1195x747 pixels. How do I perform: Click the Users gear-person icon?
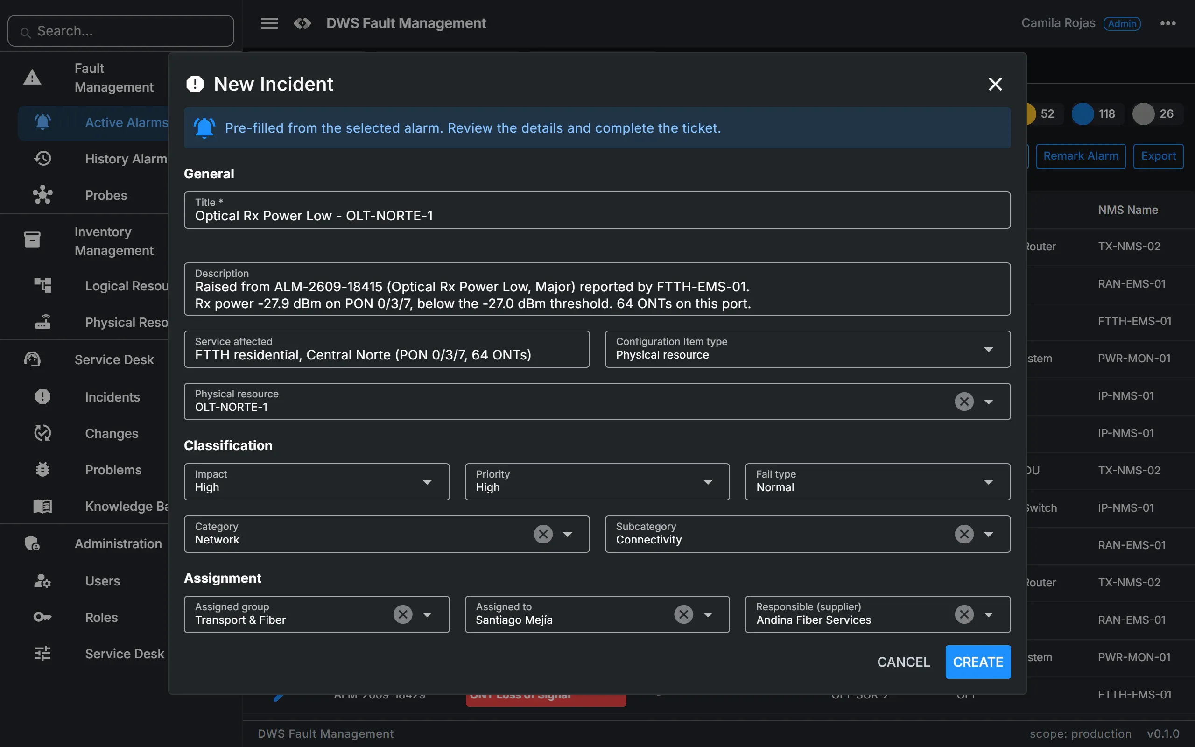[x=42, y=581]
